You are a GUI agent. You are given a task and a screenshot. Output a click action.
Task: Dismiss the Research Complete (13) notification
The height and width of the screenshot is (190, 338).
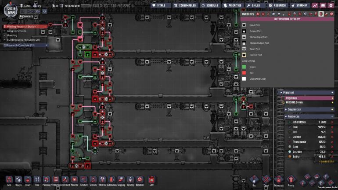47,46
